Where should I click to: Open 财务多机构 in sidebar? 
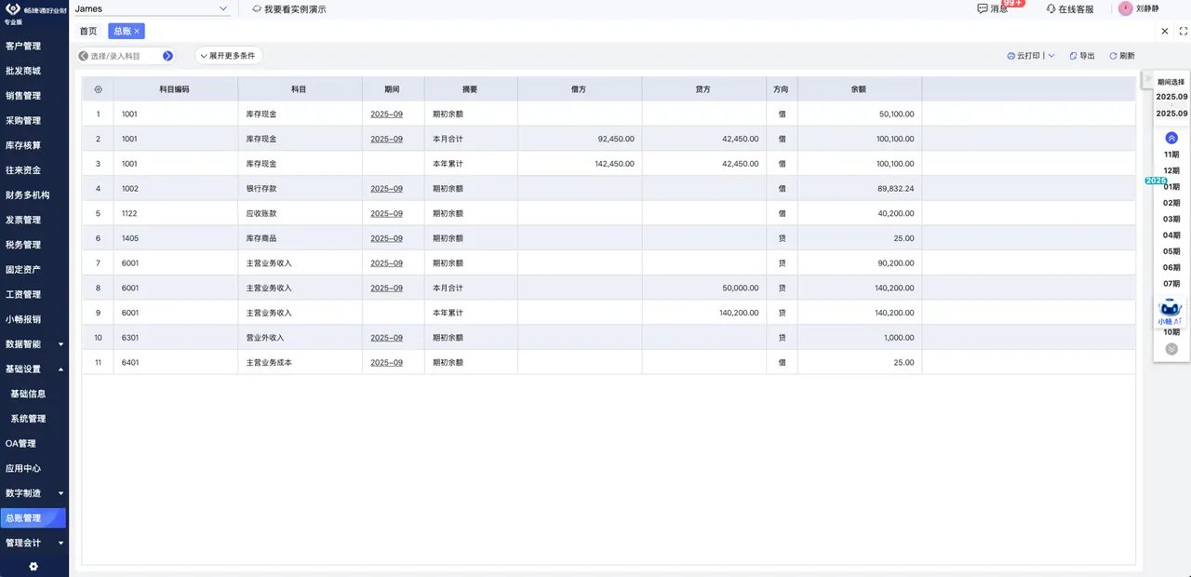(28, 195)
